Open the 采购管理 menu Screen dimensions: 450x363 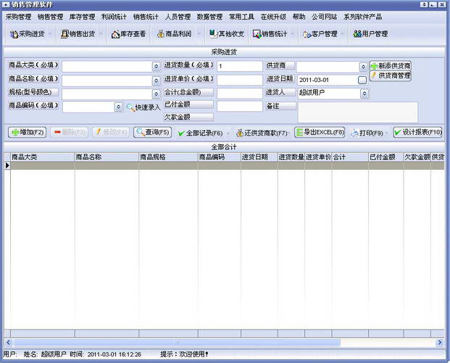18,17
